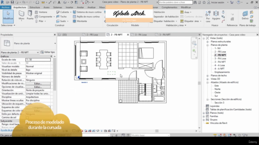Click Editar for Opciones de visualización
The height and width of the screenshot is (145, 259).
[38, 87]
